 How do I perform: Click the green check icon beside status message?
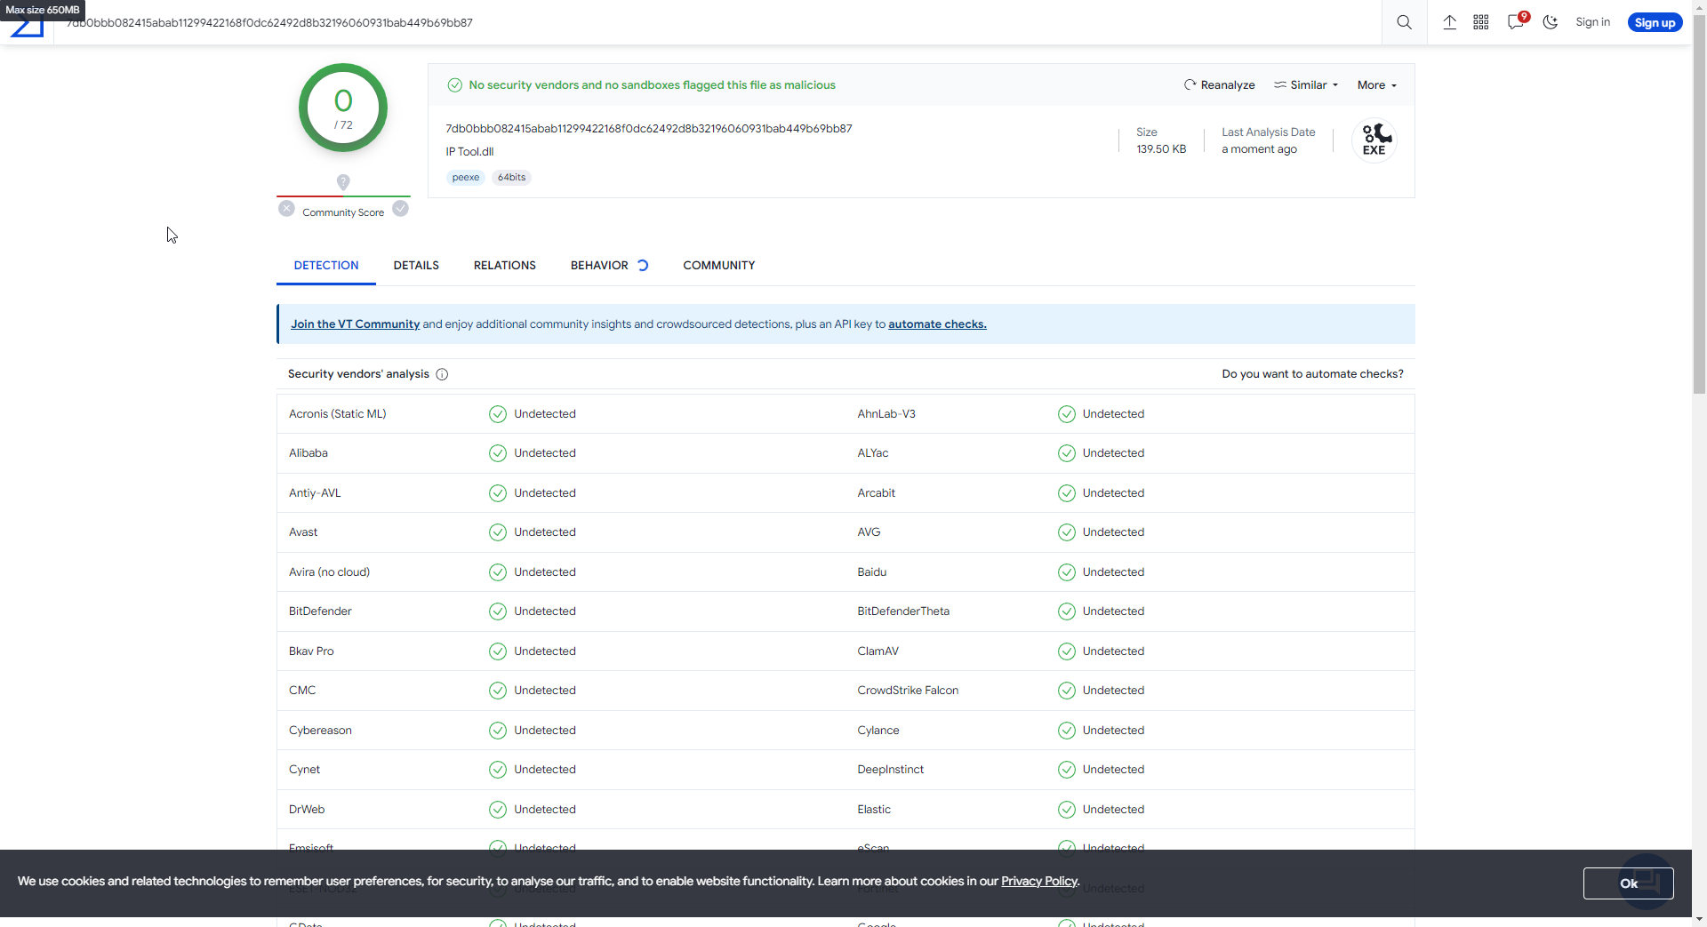click(454, 85)
